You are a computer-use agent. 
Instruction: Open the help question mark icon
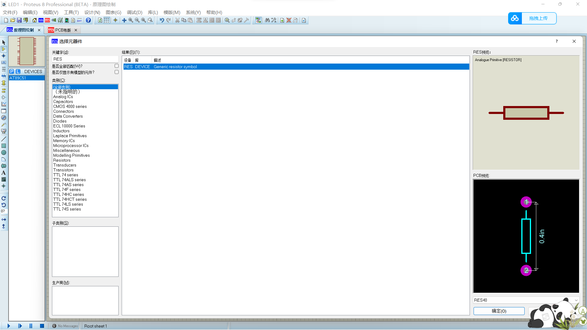(88, 20)
